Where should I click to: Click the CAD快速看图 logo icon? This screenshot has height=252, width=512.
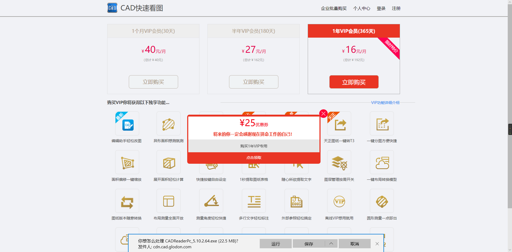click(x=112, y=8)
